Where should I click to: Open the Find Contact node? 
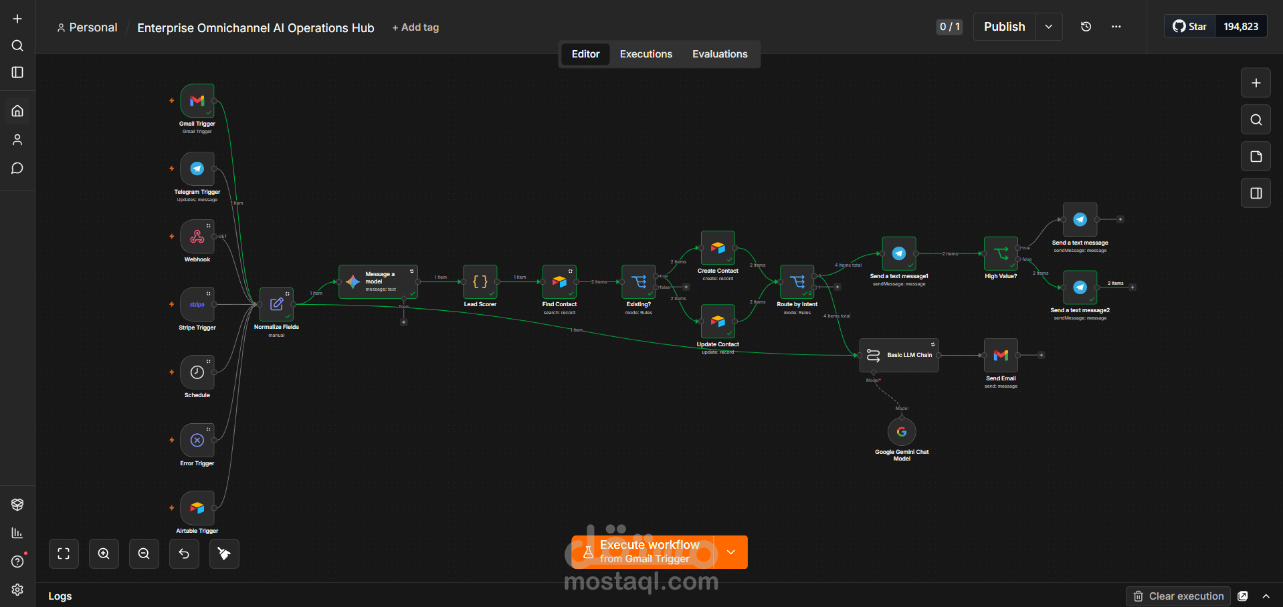(x=559, y=281)
